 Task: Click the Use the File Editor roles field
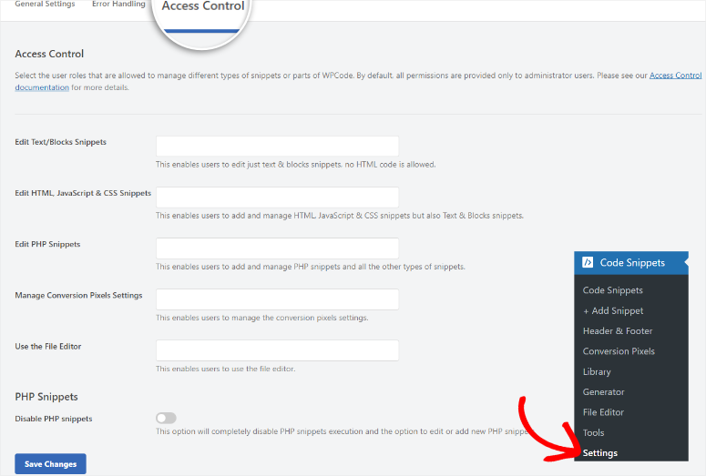point(277,350)
